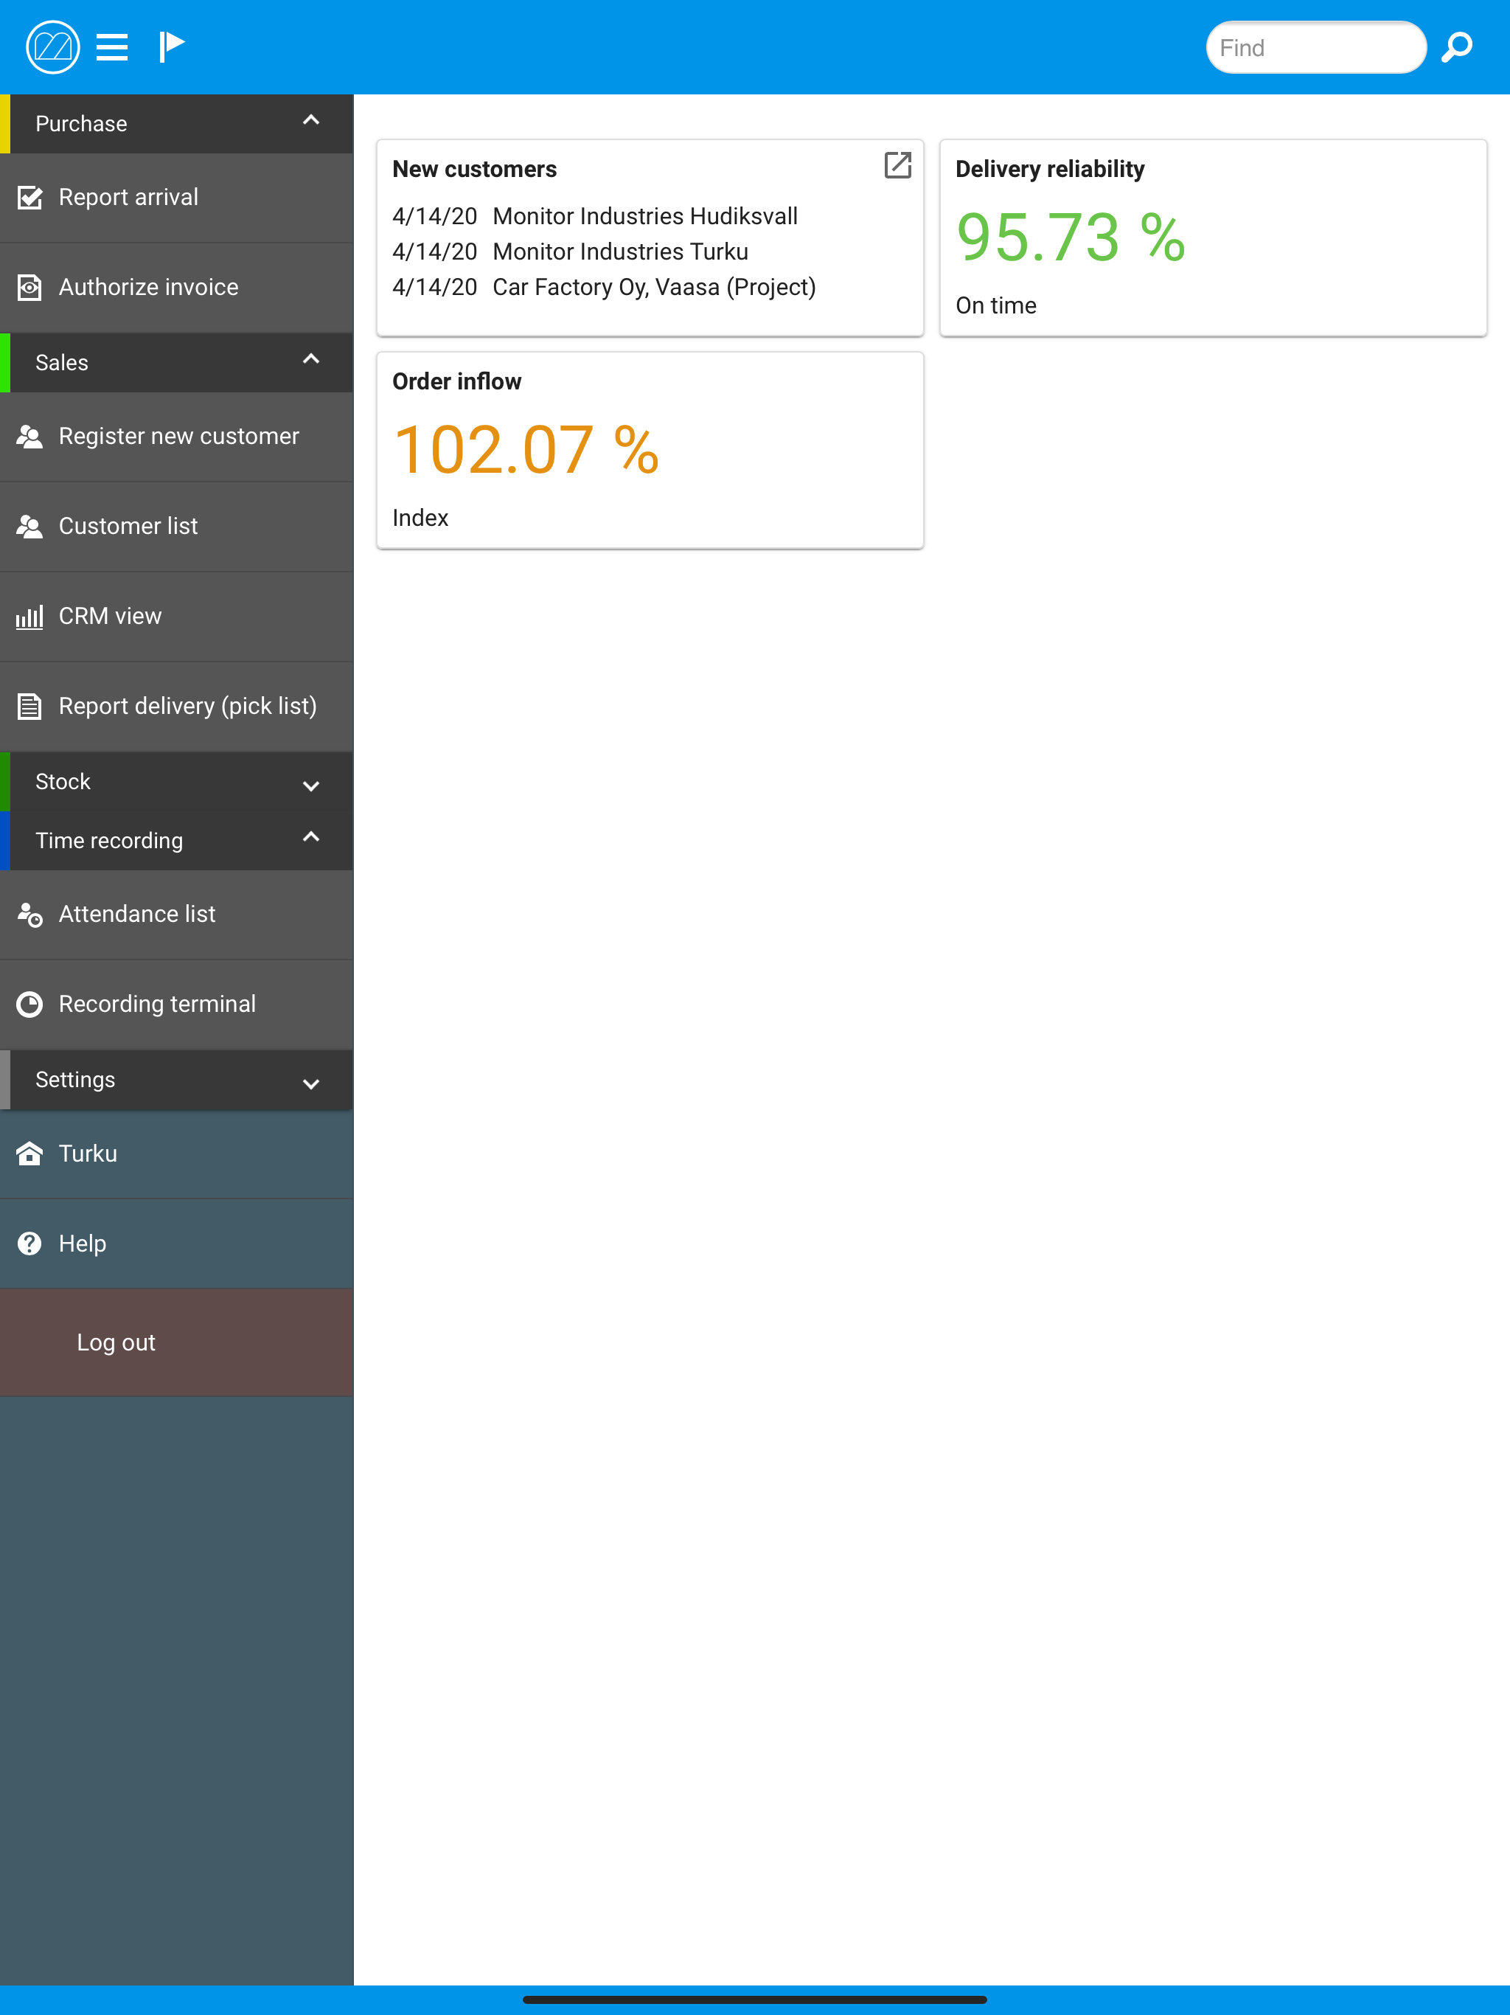This screenshot has height=2015, width=1510.
Task: Open CRM view
Action: coord(177,617)
